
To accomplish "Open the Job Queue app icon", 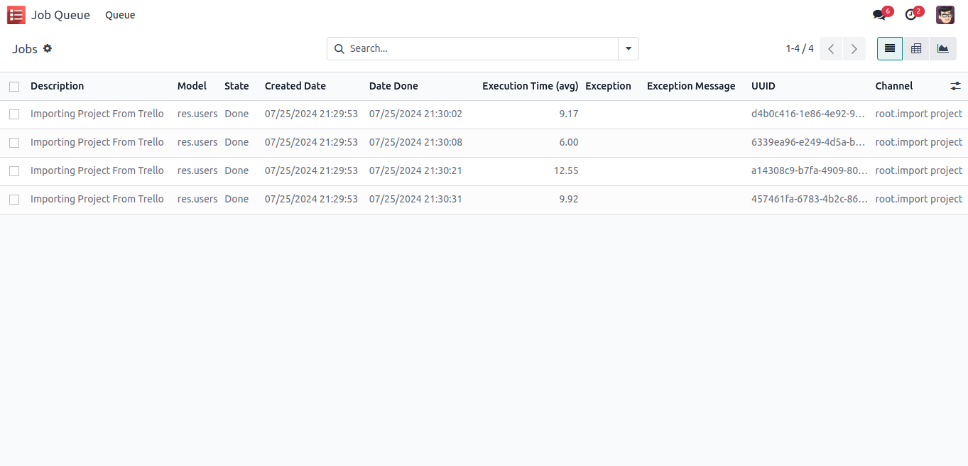I will pos(16,15).
